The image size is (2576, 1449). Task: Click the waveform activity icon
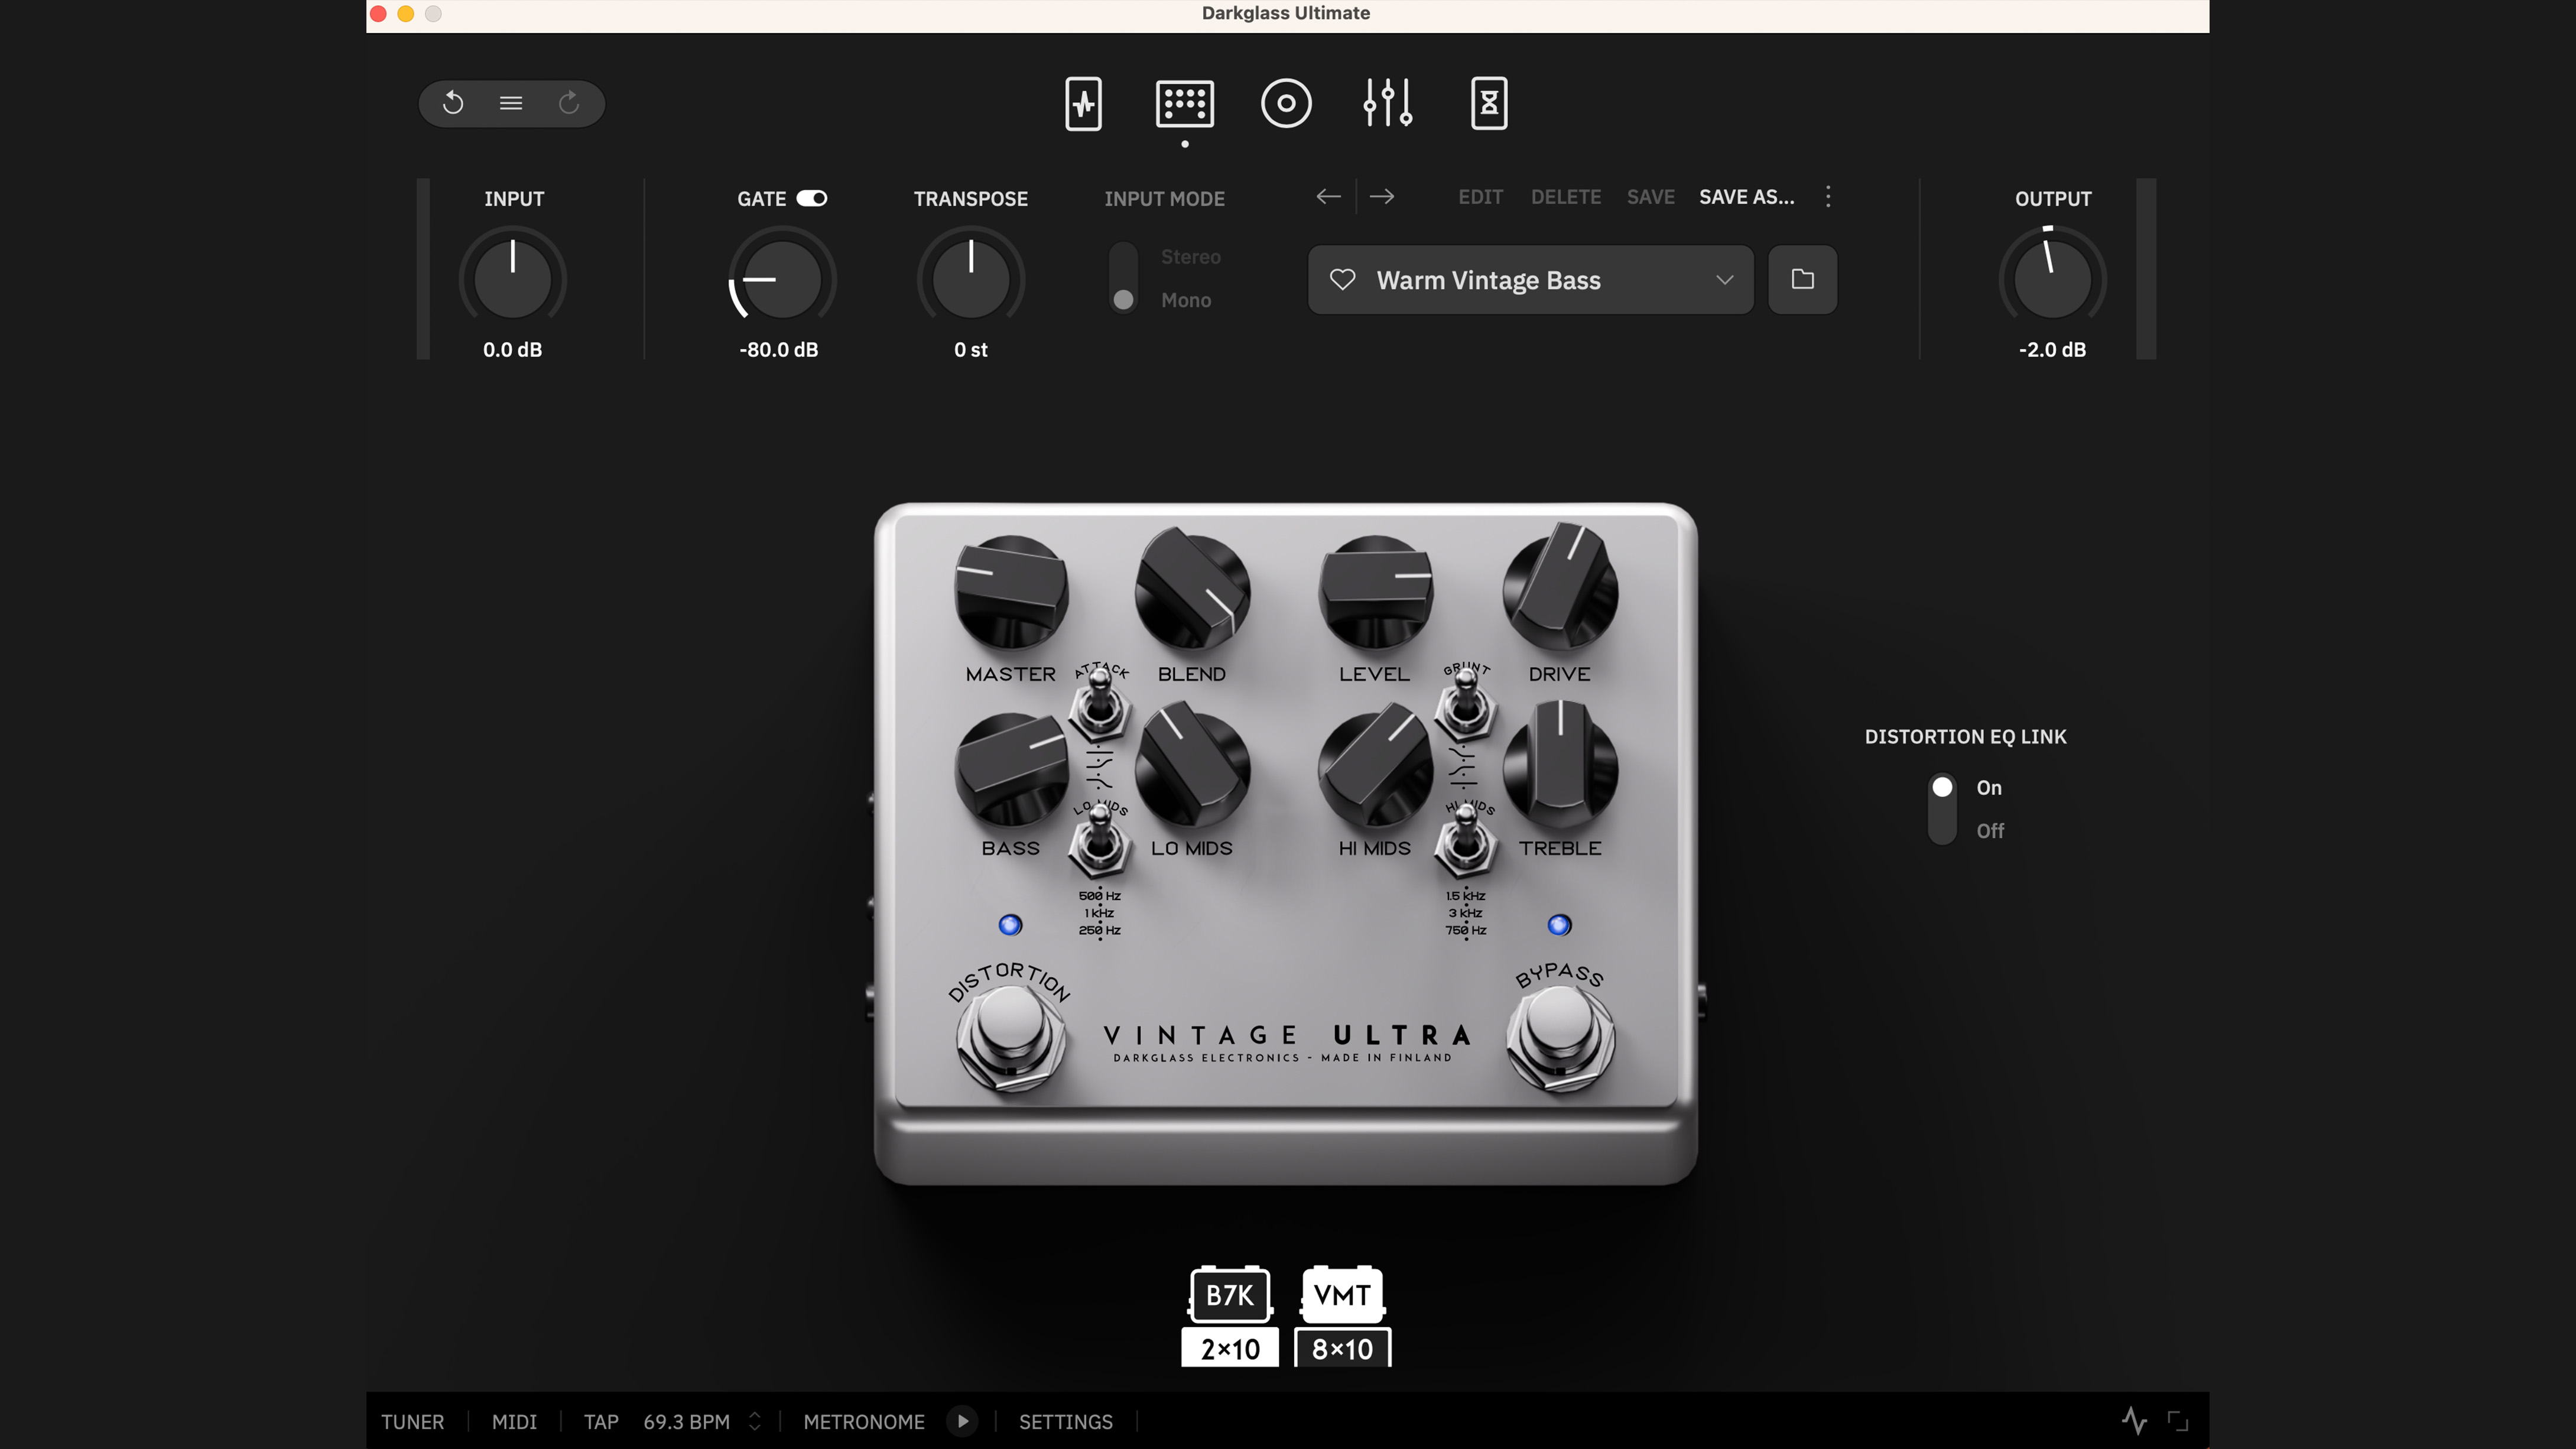(2134, 1421)
